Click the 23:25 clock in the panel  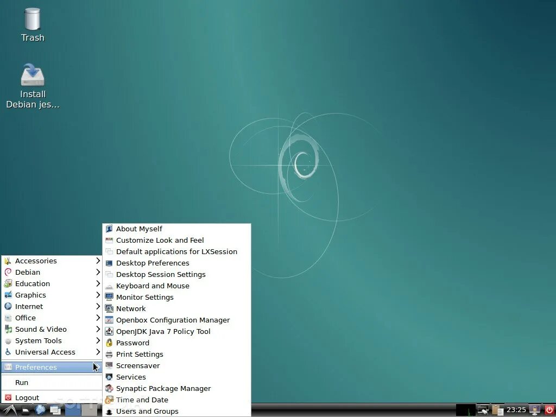516,410
